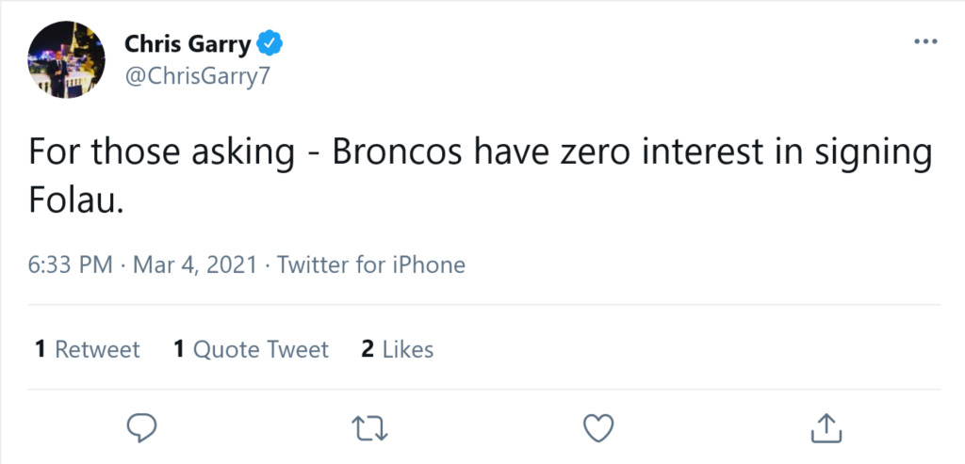The width and height of the screenshot is (965, 464).
Task: Click the Mar 4, 2021 date
Action: (x=195, y=264)
